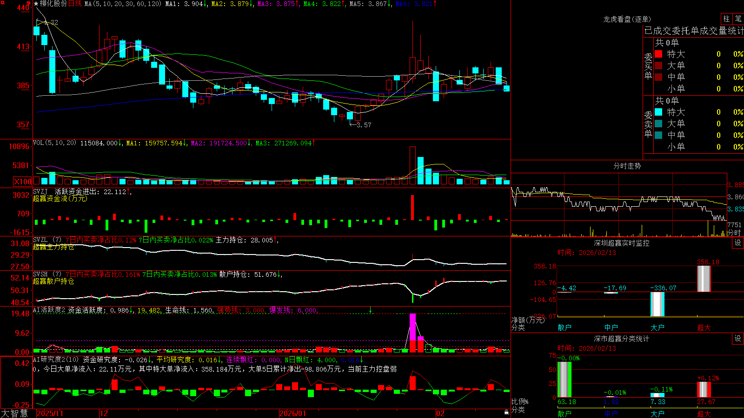Click the 委卖单 section label
Viewport: 744px width, 418px height.
tap(648, 124)
